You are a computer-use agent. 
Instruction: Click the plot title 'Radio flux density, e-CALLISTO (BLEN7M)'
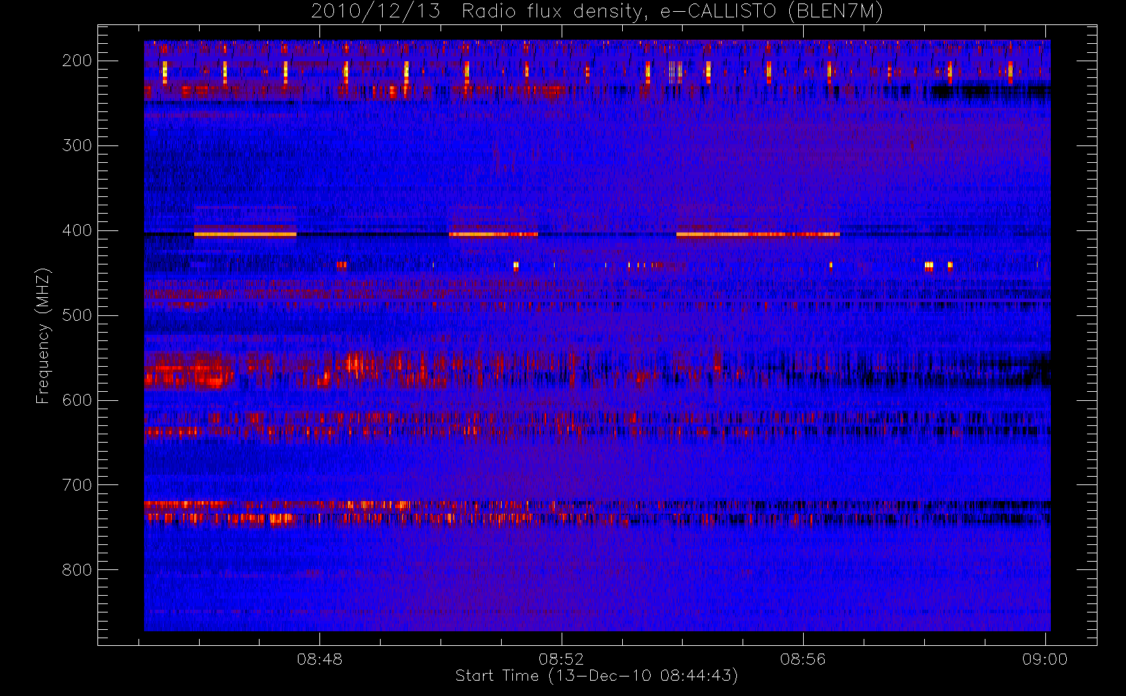672,12
